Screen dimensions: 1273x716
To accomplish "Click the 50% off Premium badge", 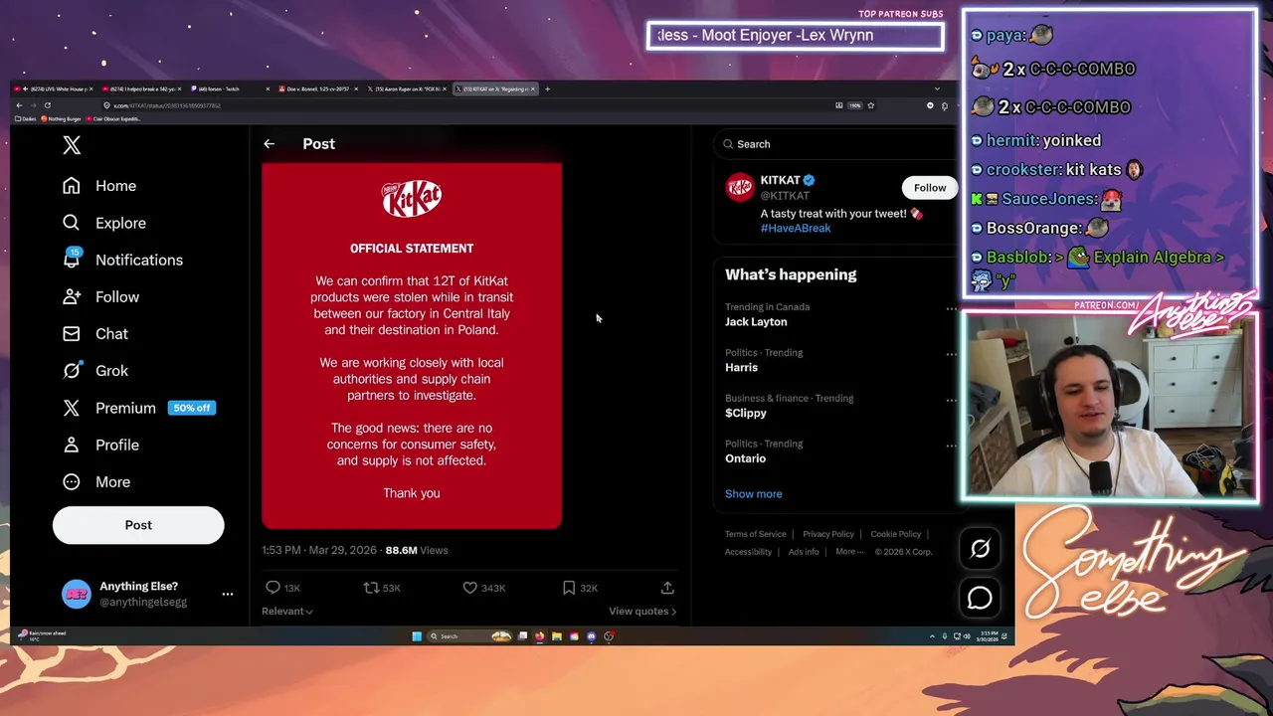I will click(192, 408).
